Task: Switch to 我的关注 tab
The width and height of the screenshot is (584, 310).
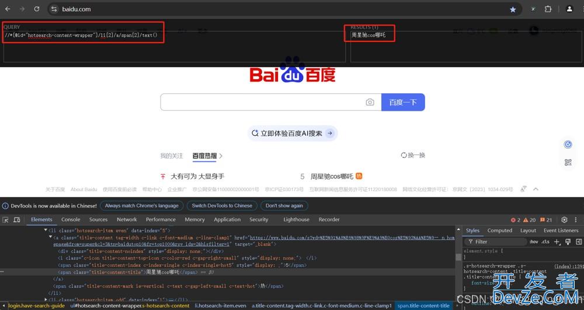Action: pos(172,156)
